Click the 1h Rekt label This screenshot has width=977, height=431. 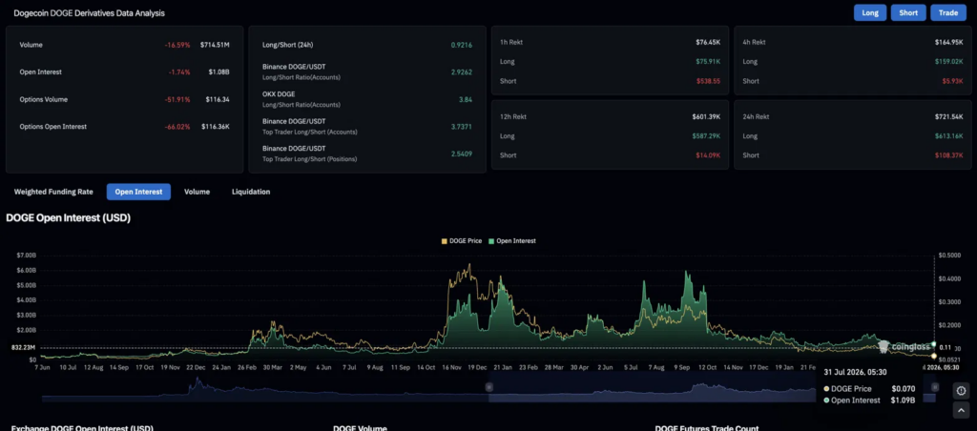[511, 42]
